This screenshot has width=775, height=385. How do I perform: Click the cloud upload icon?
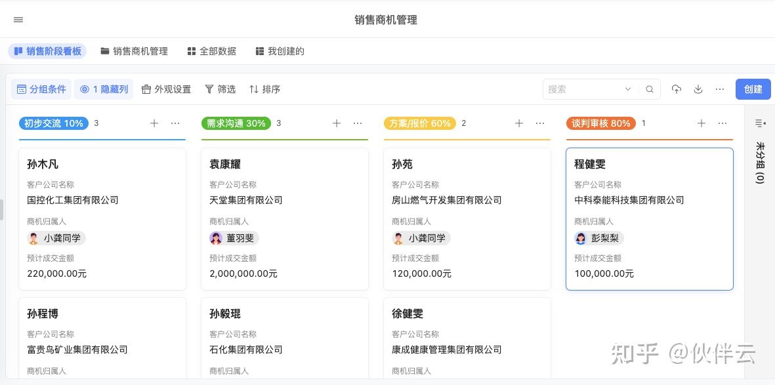[x=676, y=89]
